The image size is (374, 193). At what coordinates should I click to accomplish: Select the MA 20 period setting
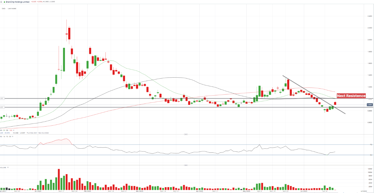point(5,130)
